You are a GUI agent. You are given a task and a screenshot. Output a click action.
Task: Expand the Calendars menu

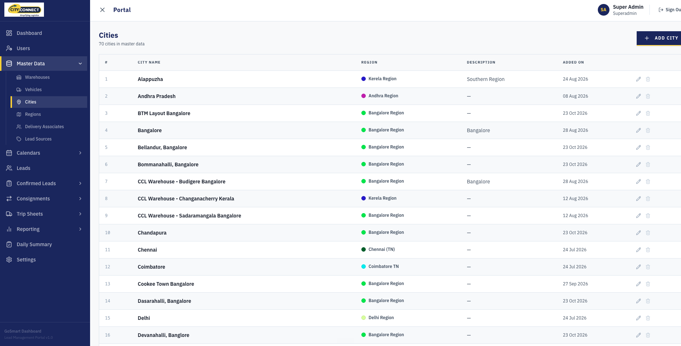click(44, 153)
